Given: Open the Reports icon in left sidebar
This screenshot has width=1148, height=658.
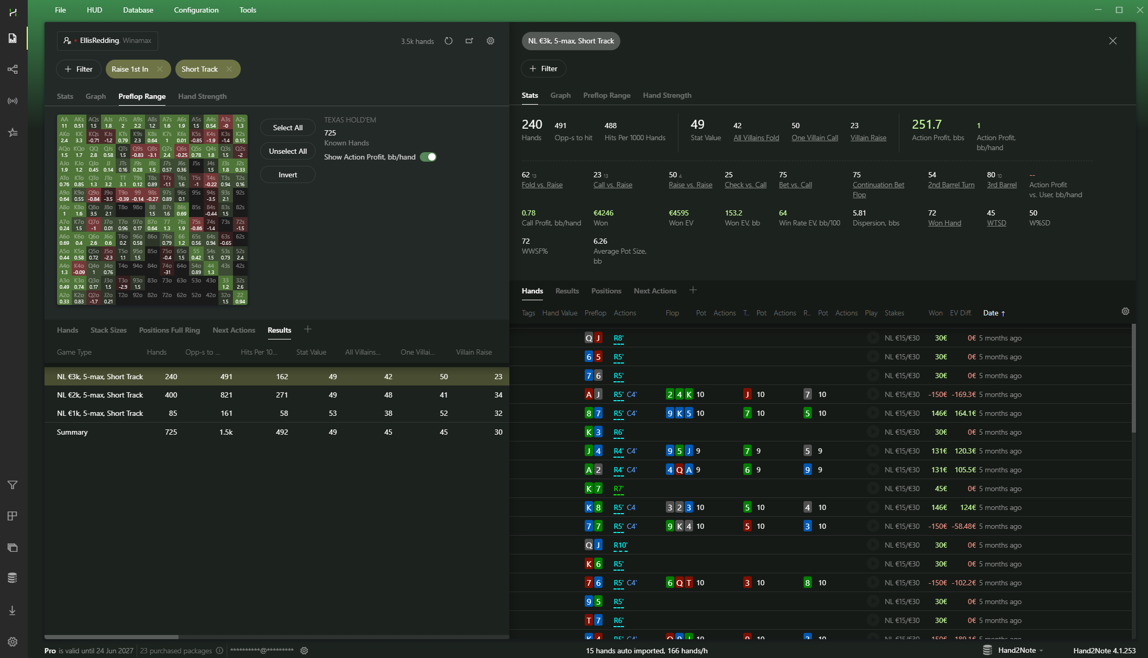Looking at the screenshot, I should [x=13, y=38].
